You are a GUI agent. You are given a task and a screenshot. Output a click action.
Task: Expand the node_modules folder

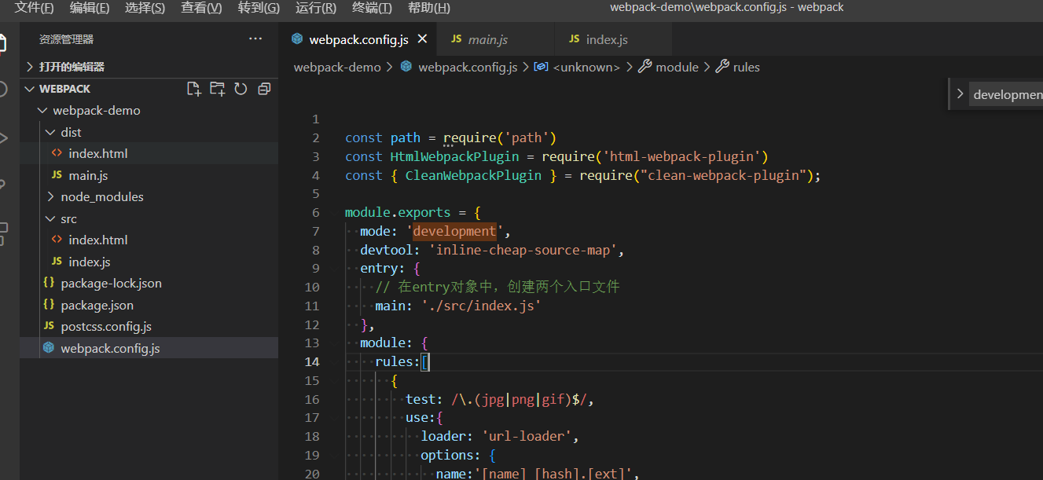pyautogui.click(x=50, y=197)
